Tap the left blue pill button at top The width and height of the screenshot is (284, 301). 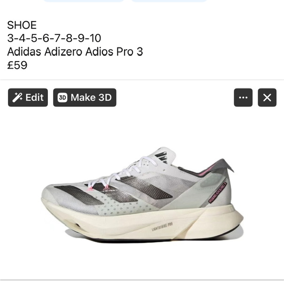84,1
